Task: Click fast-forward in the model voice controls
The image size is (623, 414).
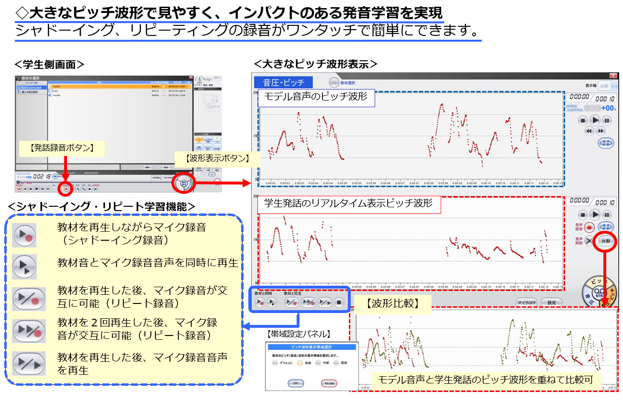Action: click(601, 131)
